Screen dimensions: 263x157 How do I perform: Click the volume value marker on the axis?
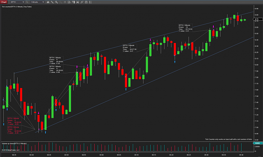[258, 143]
